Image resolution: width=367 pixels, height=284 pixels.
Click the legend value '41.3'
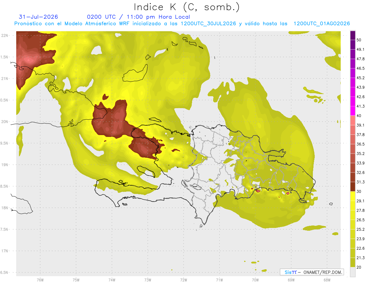pos(361,106)
